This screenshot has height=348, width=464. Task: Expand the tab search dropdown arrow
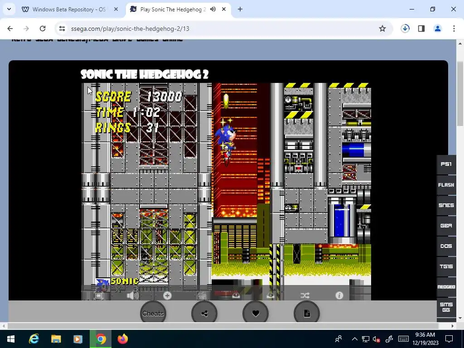(x=9, y=9)
